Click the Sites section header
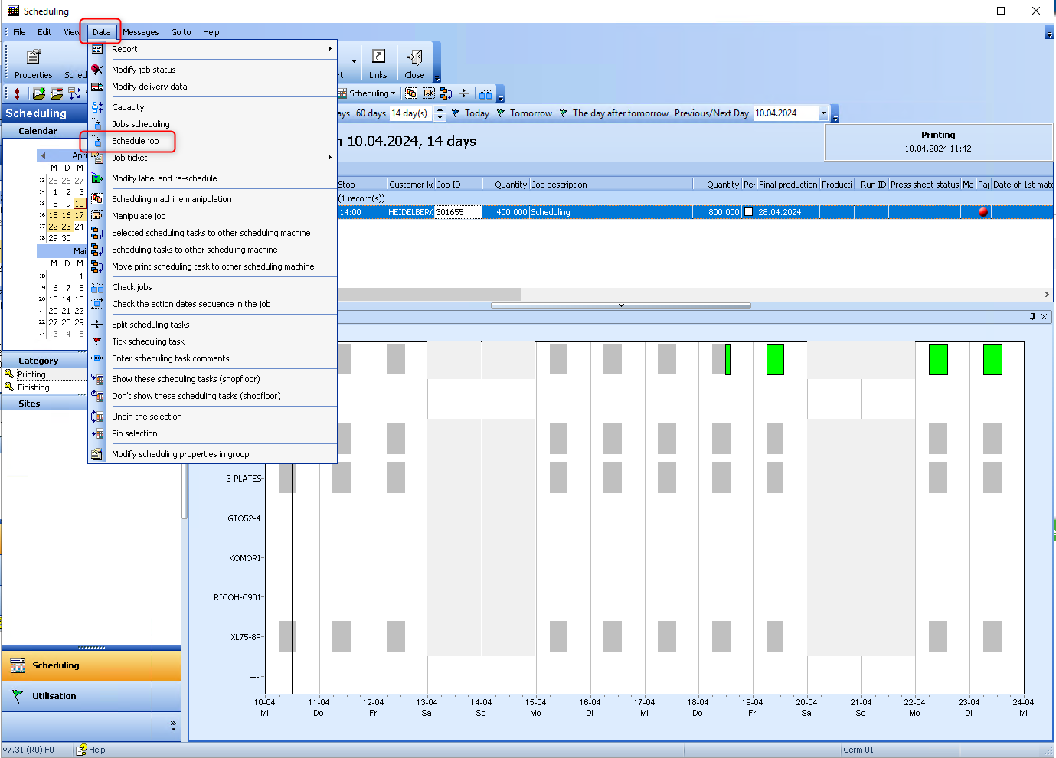 pos(44,404)
